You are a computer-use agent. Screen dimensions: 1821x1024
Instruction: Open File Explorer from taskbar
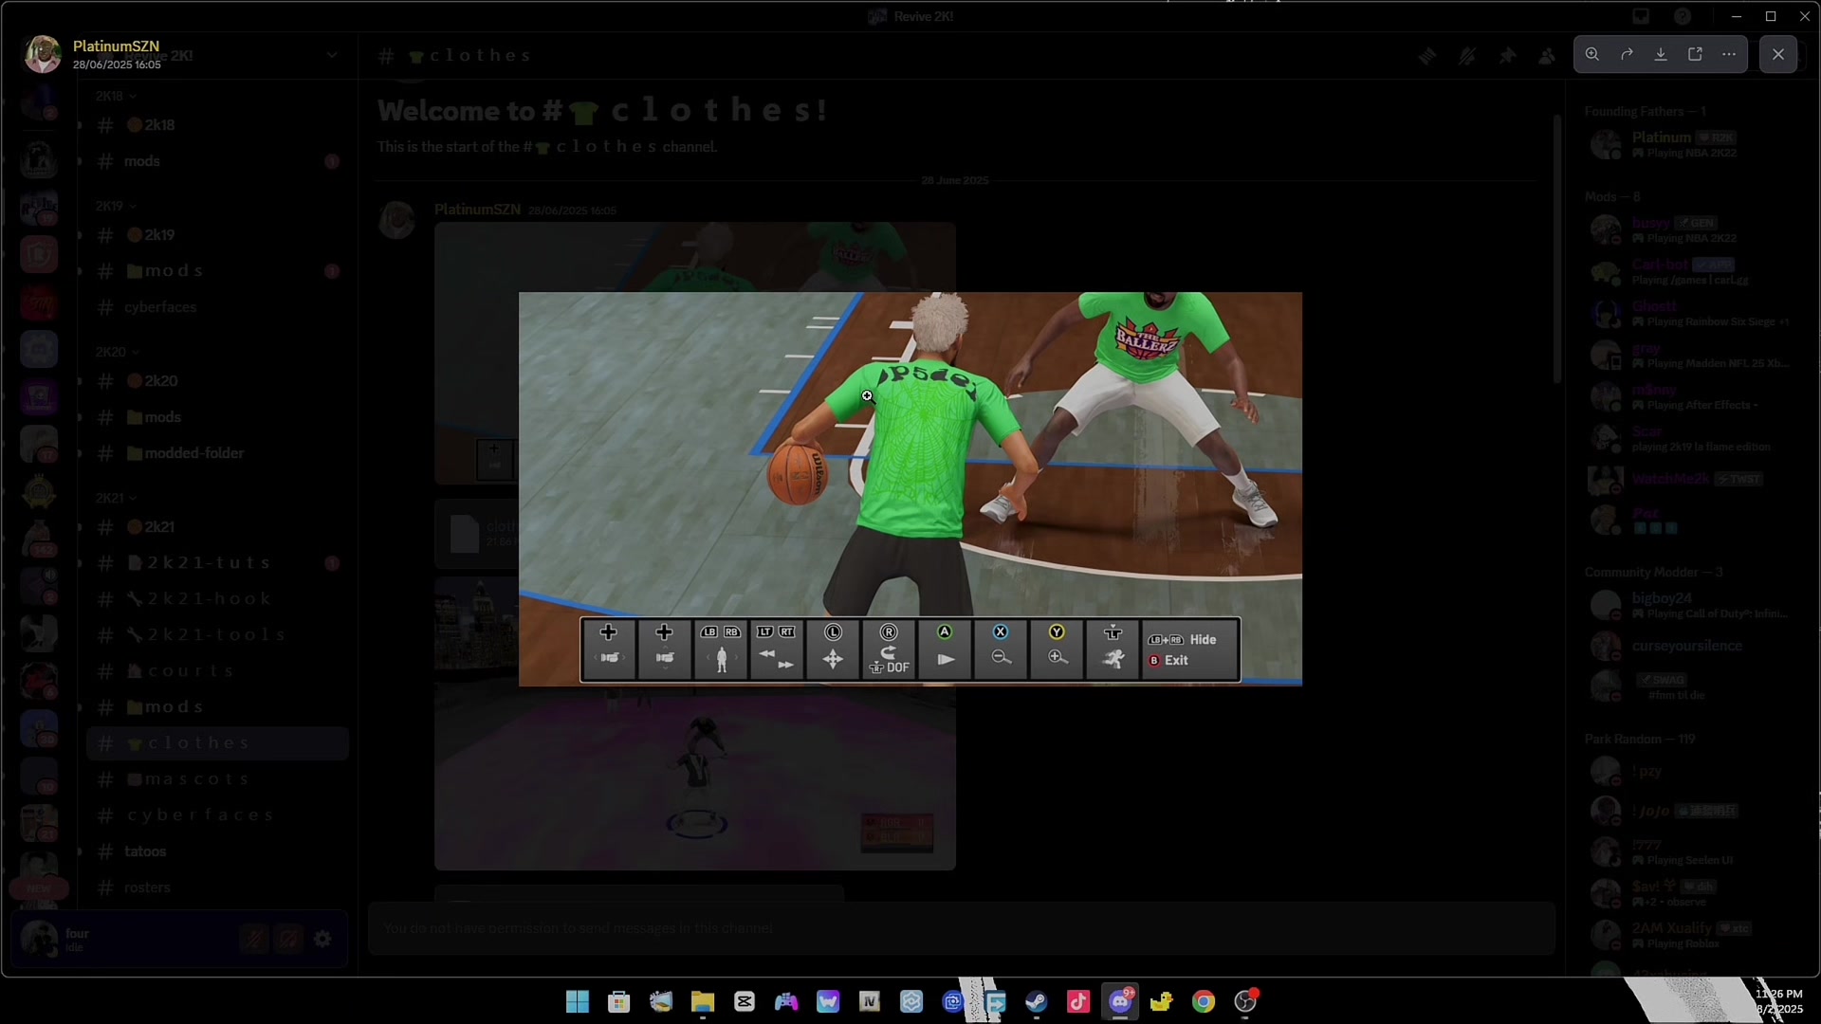(x=703, y=1001)
